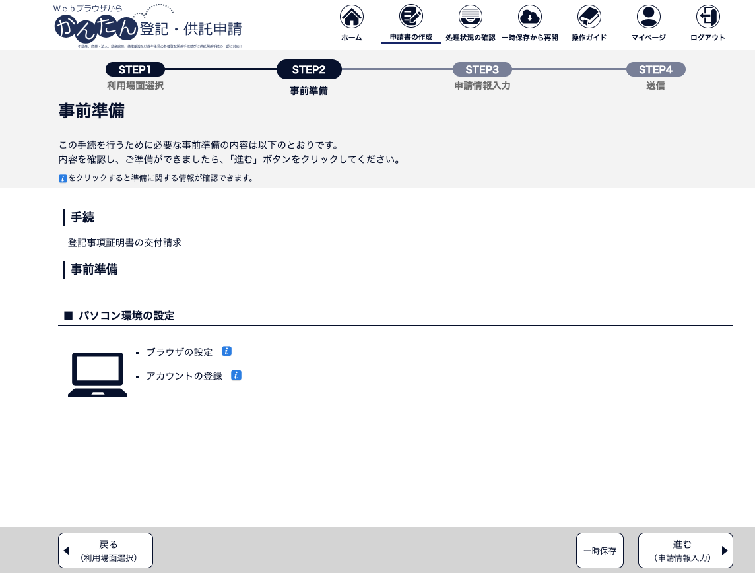
Task: Open the 操作ガイド book icon
Action: (589, 17)
